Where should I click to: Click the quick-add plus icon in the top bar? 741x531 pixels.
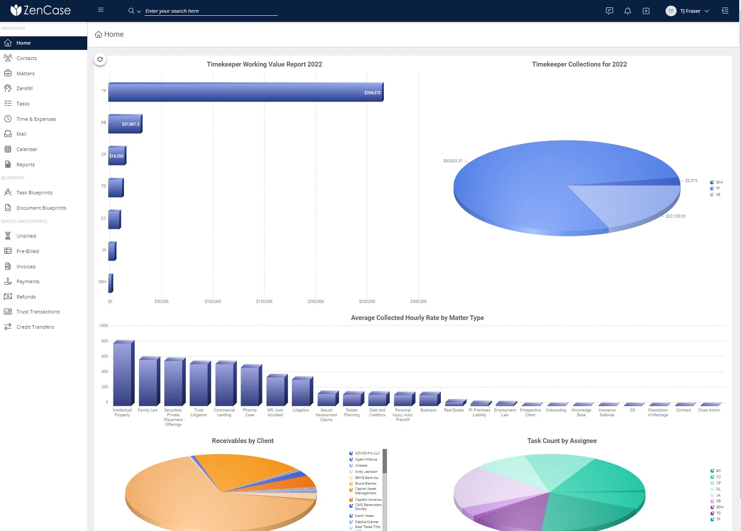coord(646,11)
